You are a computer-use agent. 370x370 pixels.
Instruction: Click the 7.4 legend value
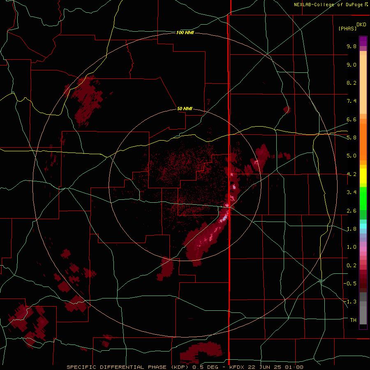(x=351, y=101)
